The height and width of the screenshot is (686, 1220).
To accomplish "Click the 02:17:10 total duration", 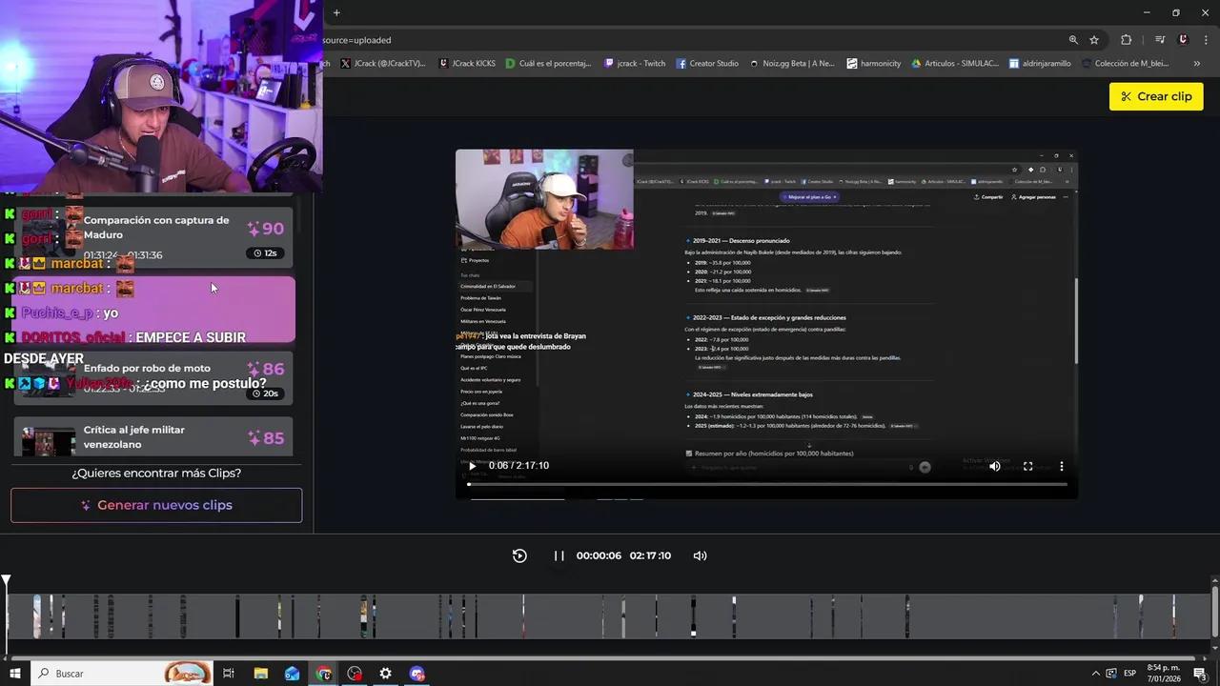I will click(x=650, y=555).
